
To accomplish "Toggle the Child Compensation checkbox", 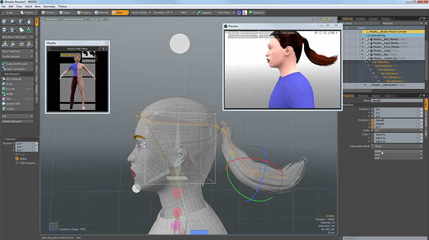I will (17, 163).
